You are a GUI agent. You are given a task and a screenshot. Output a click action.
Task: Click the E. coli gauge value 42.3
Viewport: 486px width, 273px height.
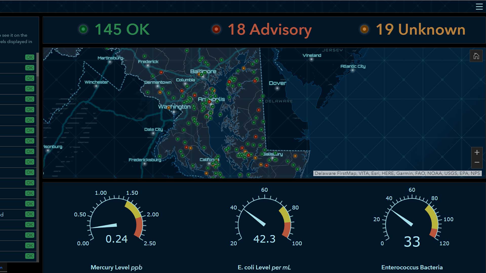coord(264,239)
